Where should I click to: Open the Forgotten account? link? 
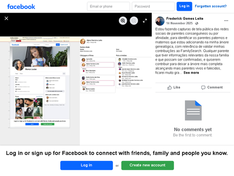(x=211, y=6)
